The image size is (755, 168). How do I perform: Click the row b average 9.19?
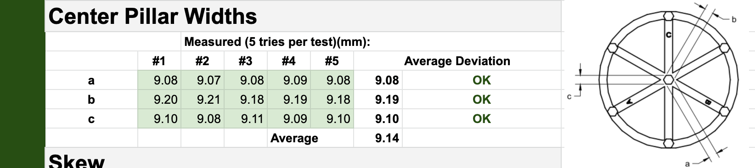[378, 100]
